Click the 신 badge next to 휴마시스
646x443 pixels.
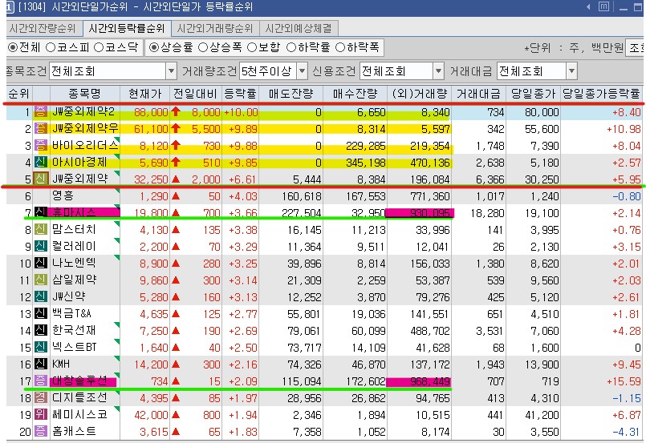click(40, 212)
